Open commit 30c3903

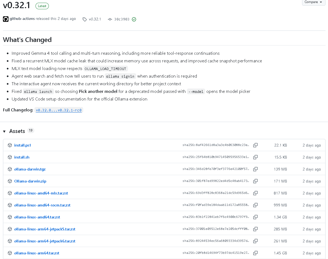[122, 19]
